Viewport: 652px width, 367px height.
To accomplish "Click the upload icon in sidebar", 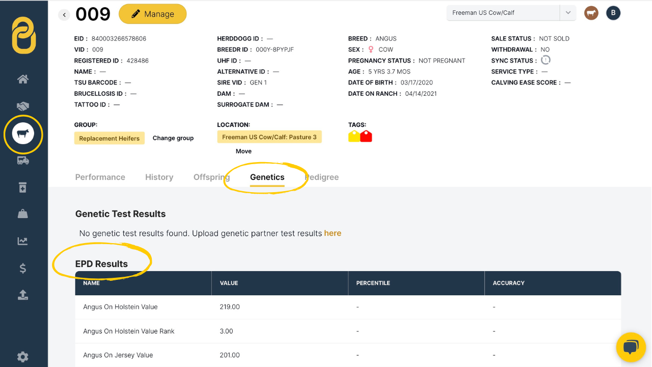I will pyautogui.click(x=23, y=295).
